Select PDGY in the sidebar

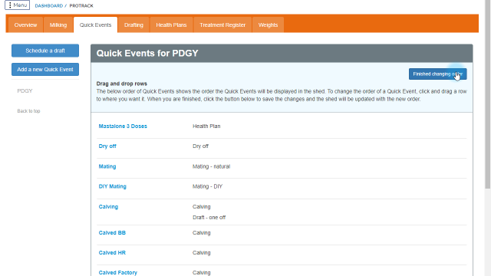[x=25, y=91]
